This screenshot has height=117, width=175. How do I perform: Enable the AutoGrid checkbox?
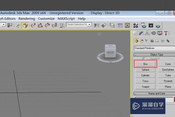[x=144, y=58]
